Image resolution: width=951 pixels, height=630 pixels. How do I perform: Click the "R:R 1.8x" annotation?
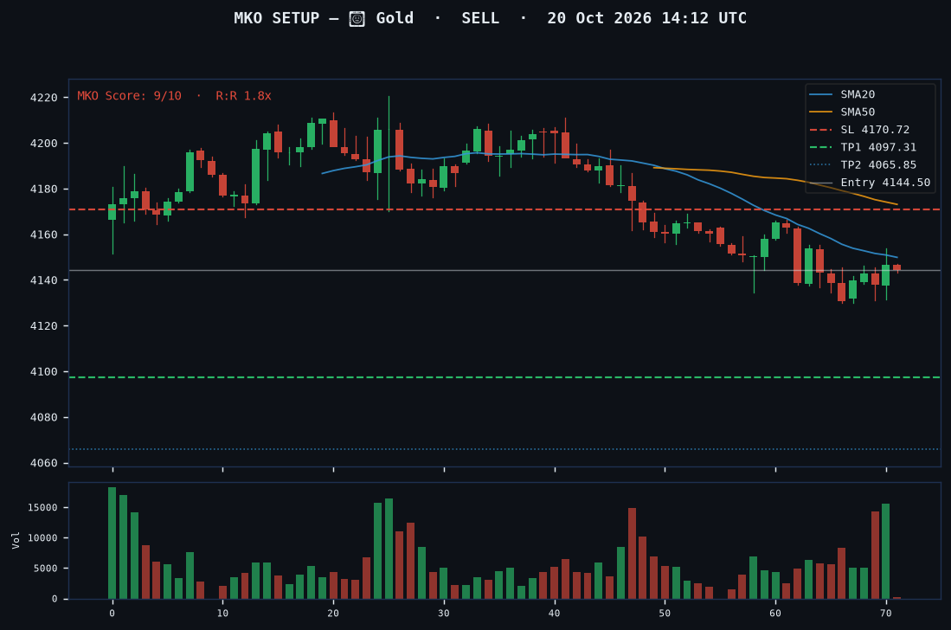point(243,96)
